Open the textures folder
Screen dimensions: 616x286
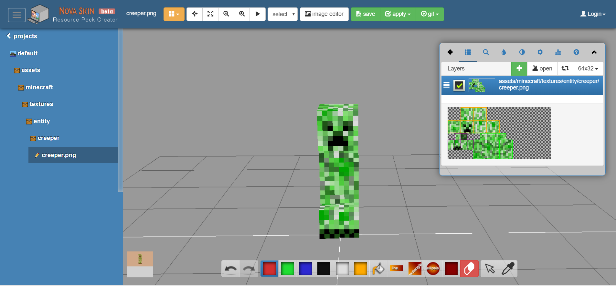37,104
